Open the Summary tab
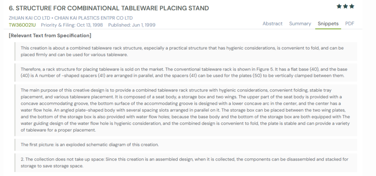 pyautogui.click(x=300, y=24)
